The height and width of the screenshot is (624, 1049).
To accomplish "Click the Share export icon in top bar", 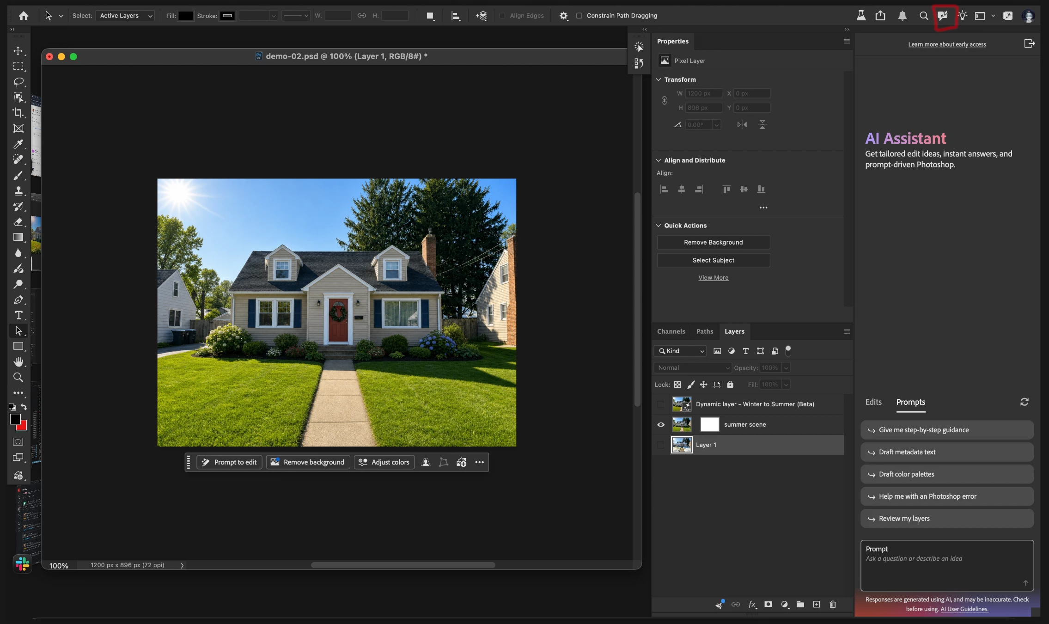I will pyautogui.click(x=880, y=16).
